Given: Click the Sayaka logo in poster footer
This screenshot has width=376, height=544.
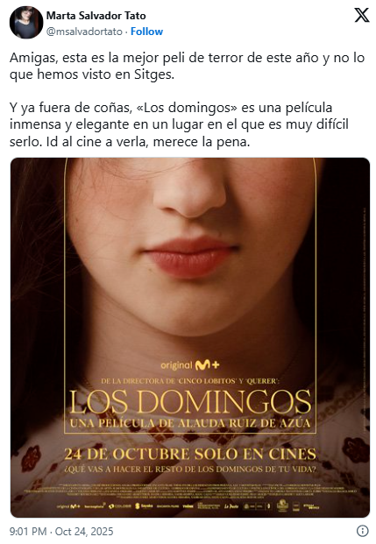Looking at the screenshot, I should pos(144,506).
